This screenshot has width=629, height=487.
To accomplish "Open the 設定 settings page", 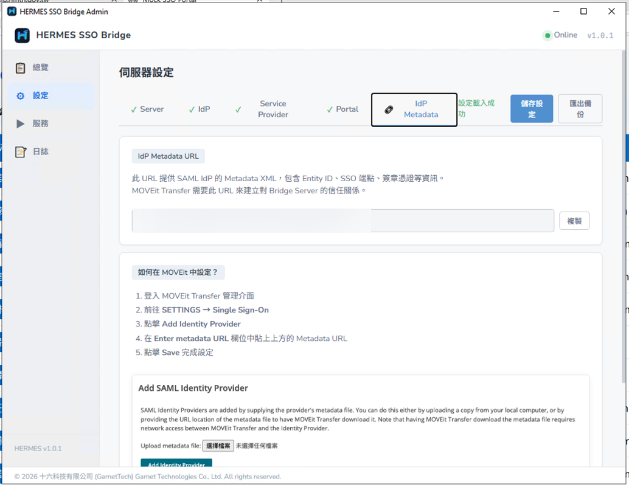I will 50,96.
